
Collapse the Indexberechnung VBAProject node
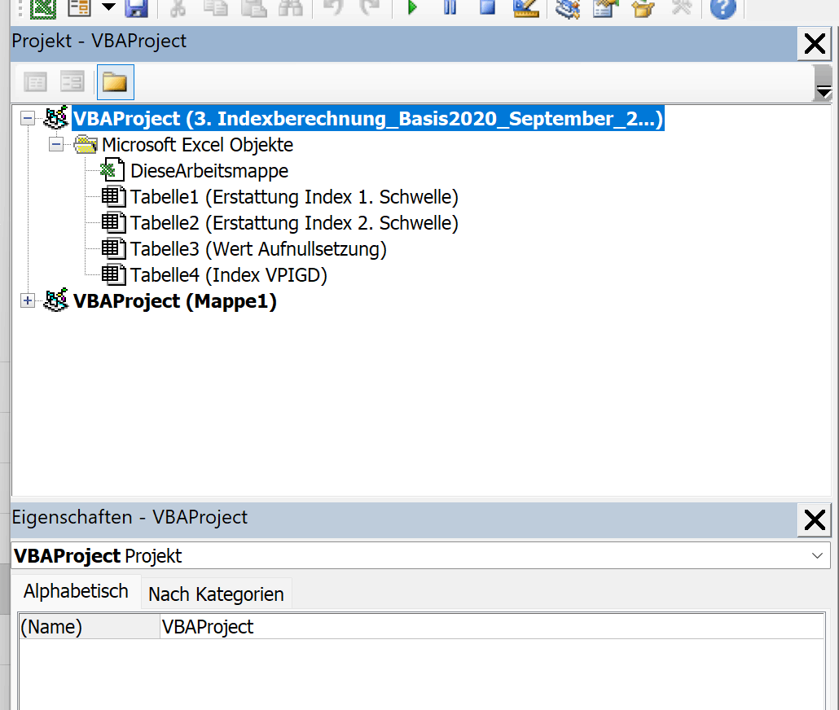click(x=28, y=118)
